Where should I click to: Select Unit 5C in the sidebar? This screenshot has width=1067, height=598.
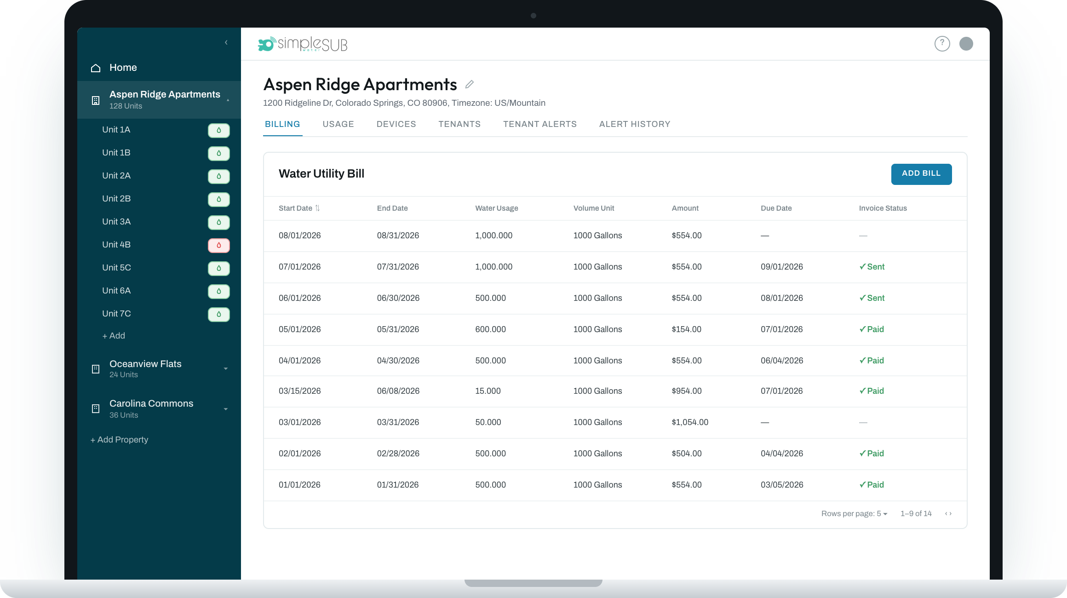[x=116, y=268]
